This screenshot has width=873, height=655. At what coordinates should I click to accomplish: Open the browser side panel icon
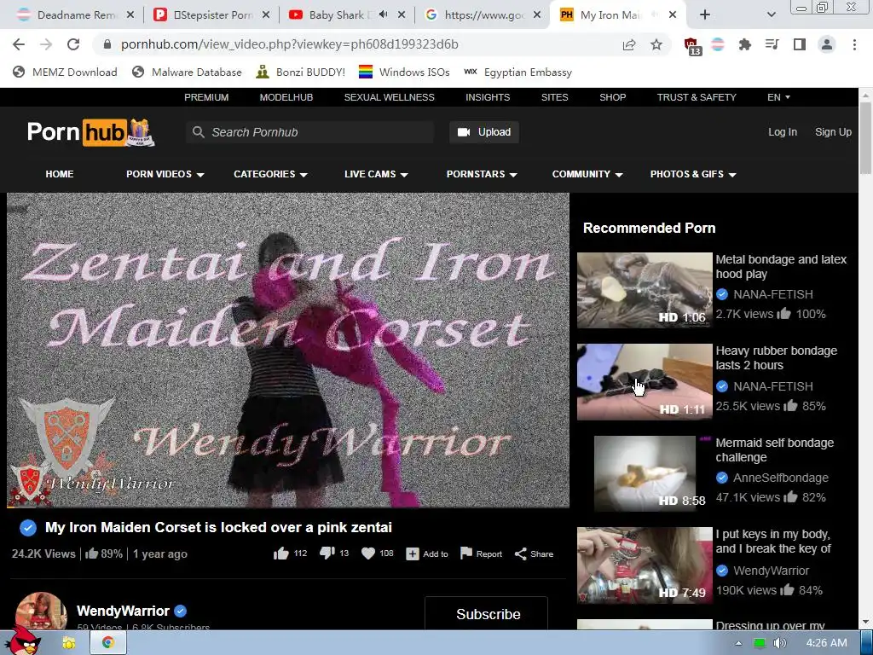[800, 44]
